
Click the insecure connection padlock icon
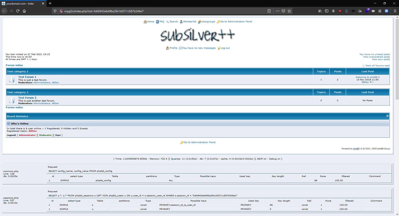tap(61, 11)
